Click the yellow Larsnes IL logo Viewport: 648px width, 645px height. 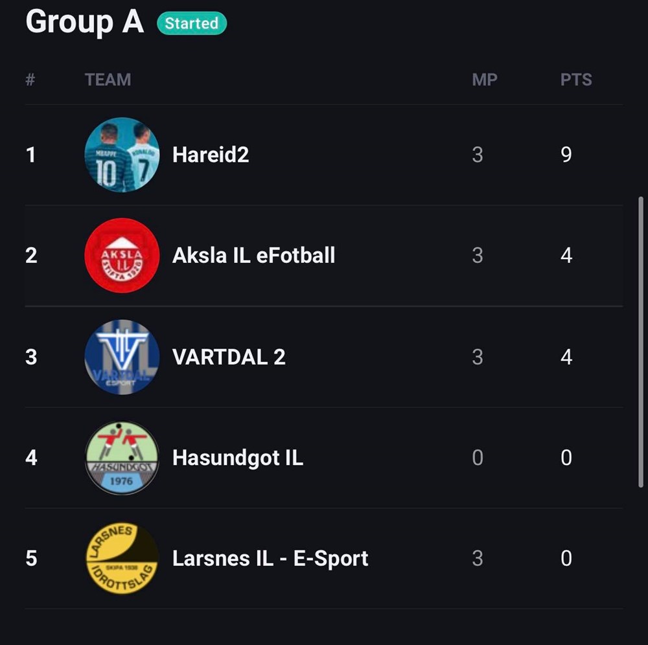click(x=122, y=558)
